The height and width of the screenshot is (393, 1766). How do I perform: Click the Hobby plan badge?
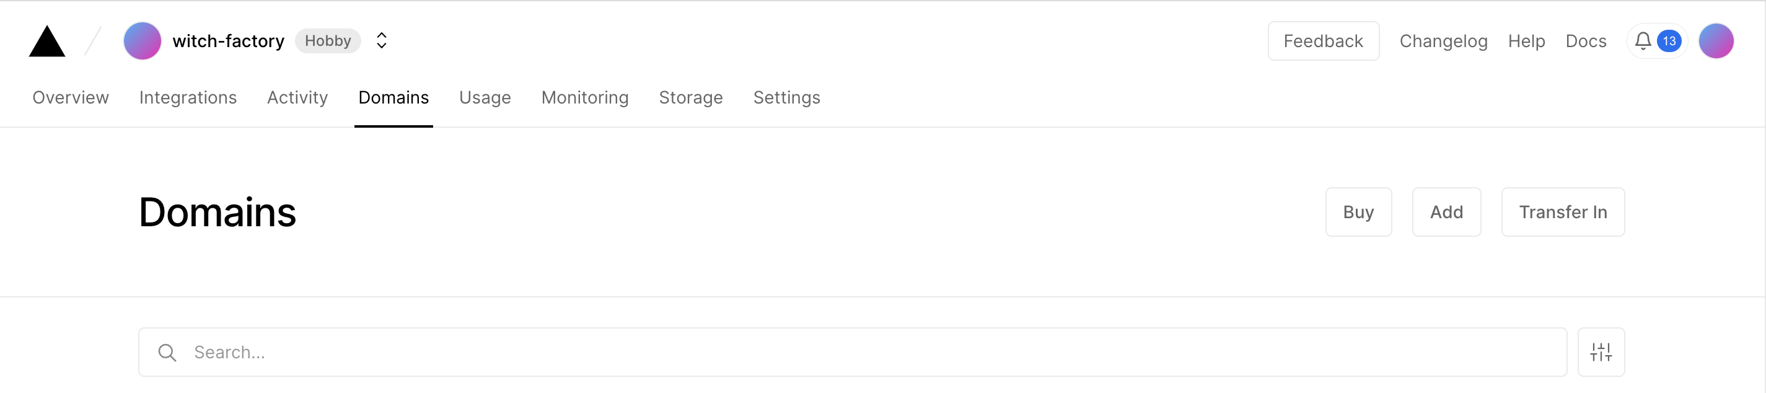pos(327,40)
